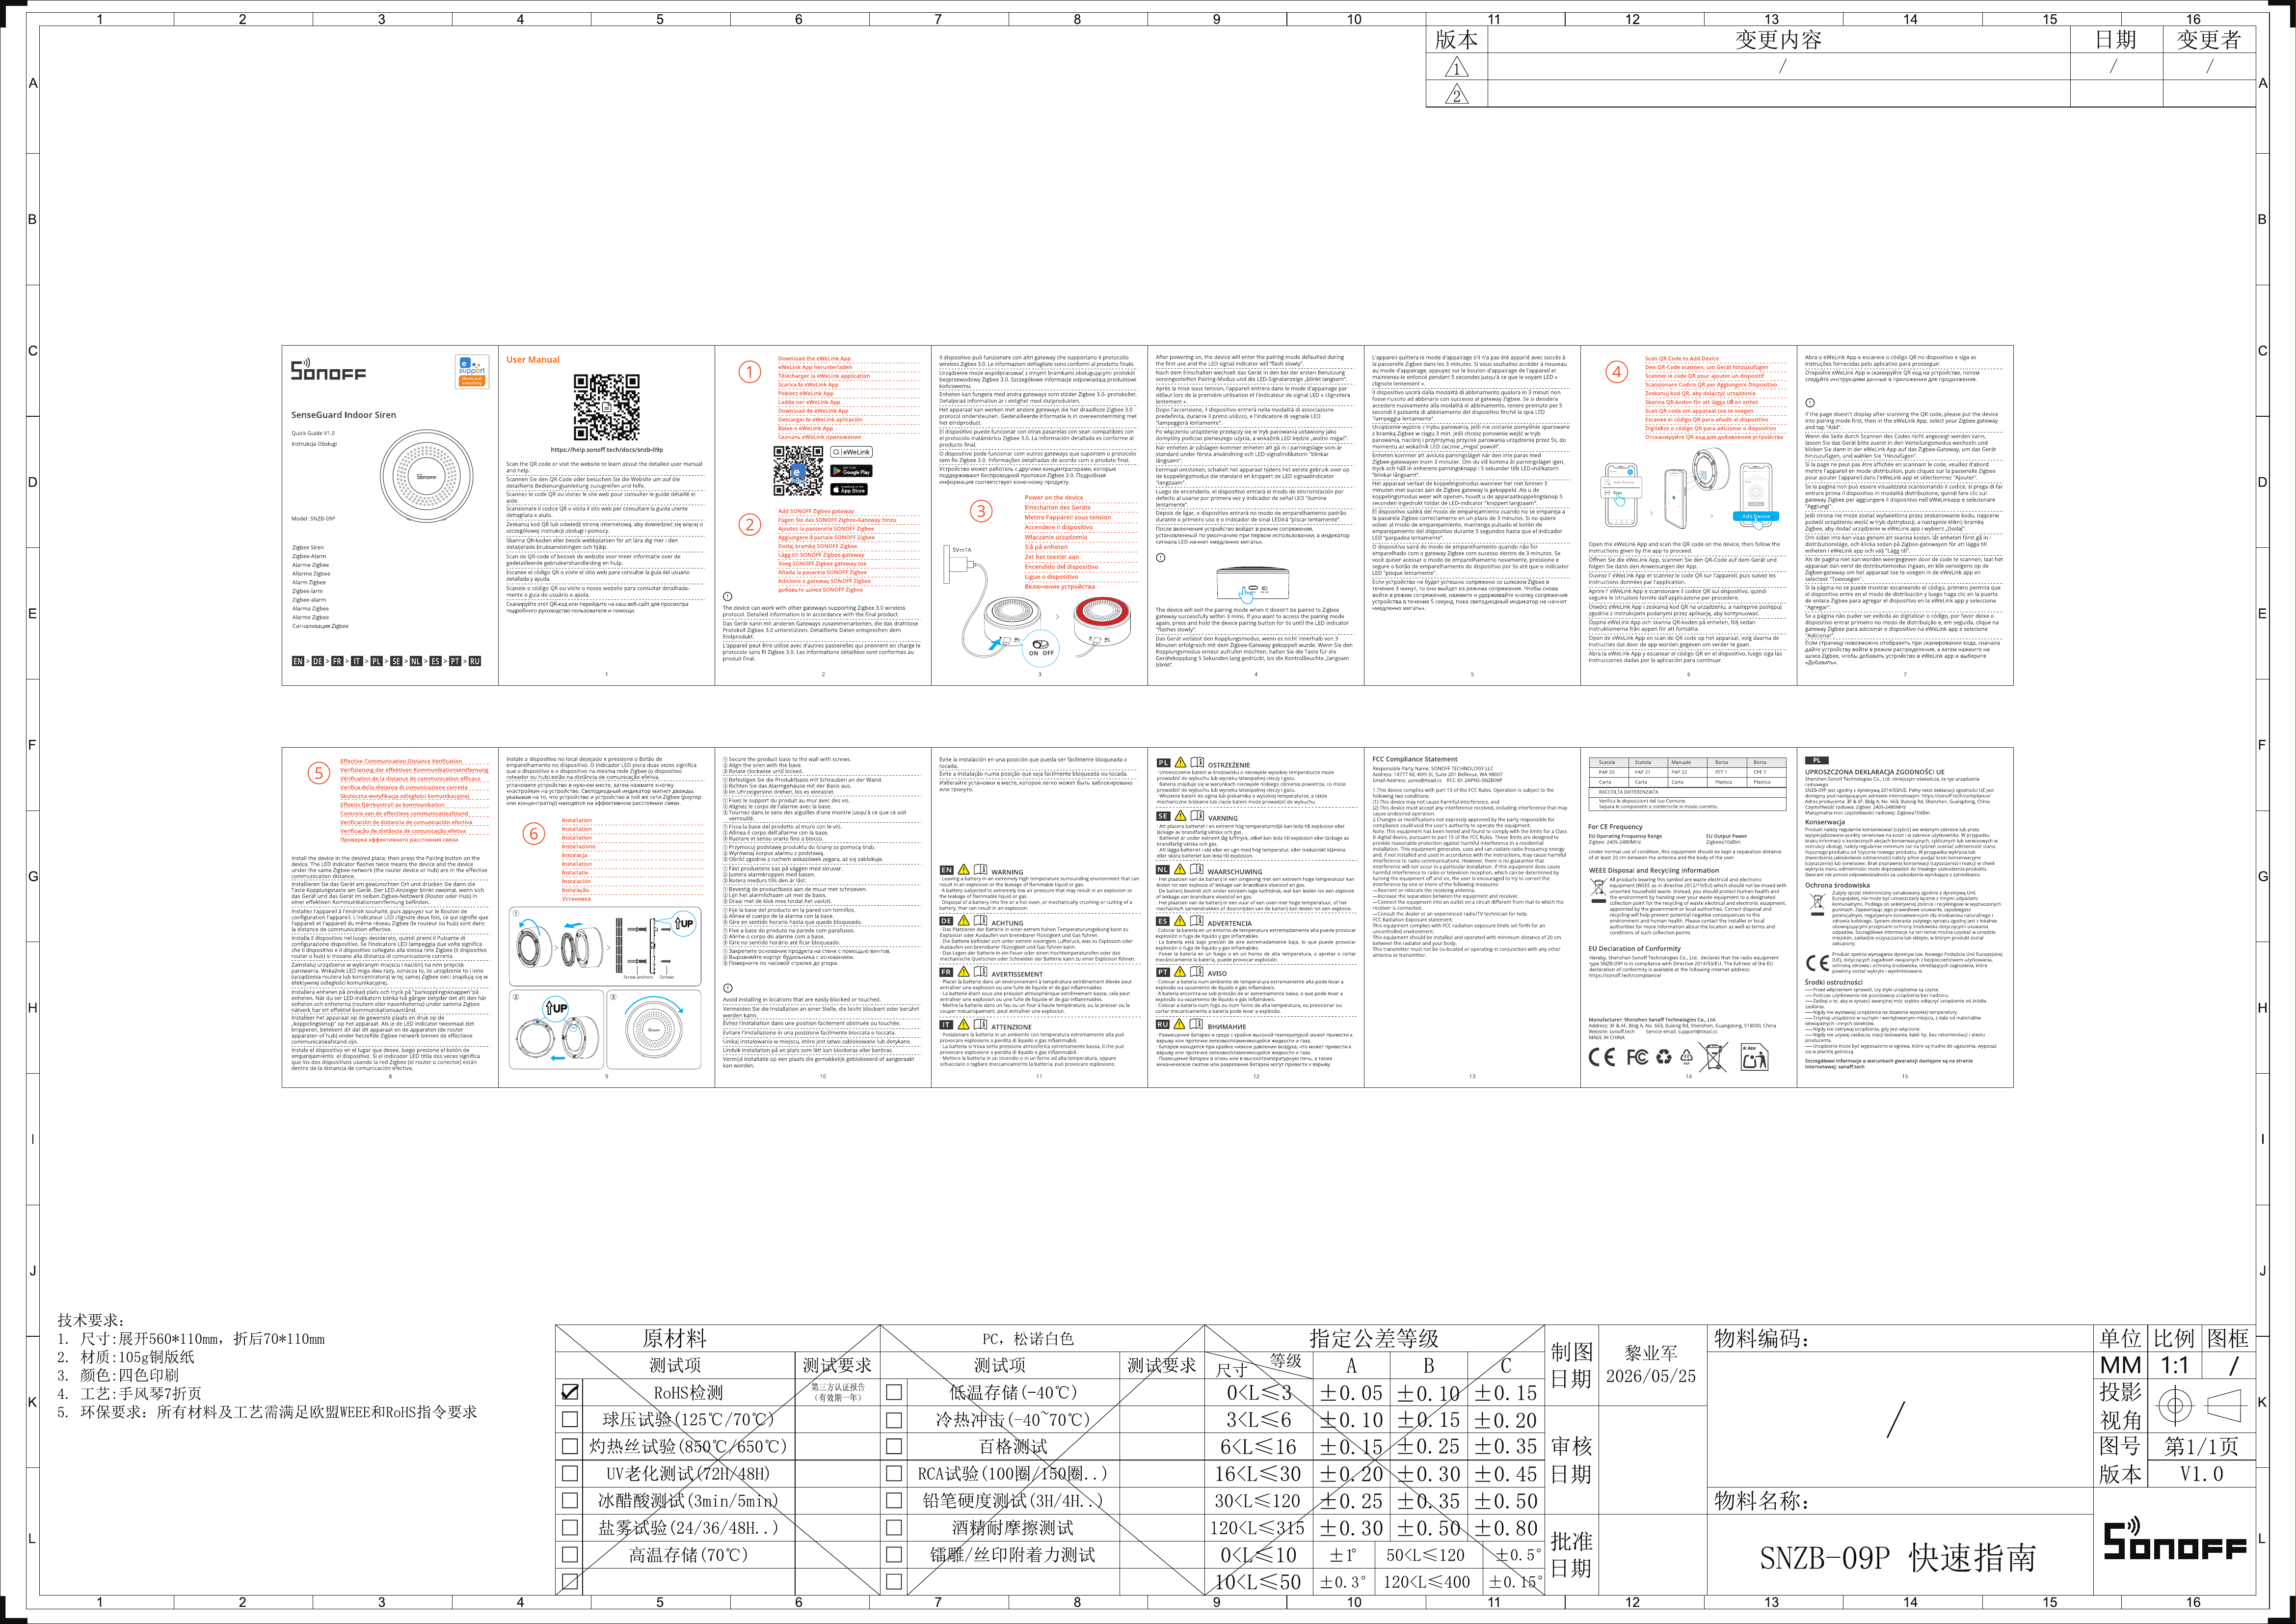Click the Google Play badge

[x=851, y=471]
